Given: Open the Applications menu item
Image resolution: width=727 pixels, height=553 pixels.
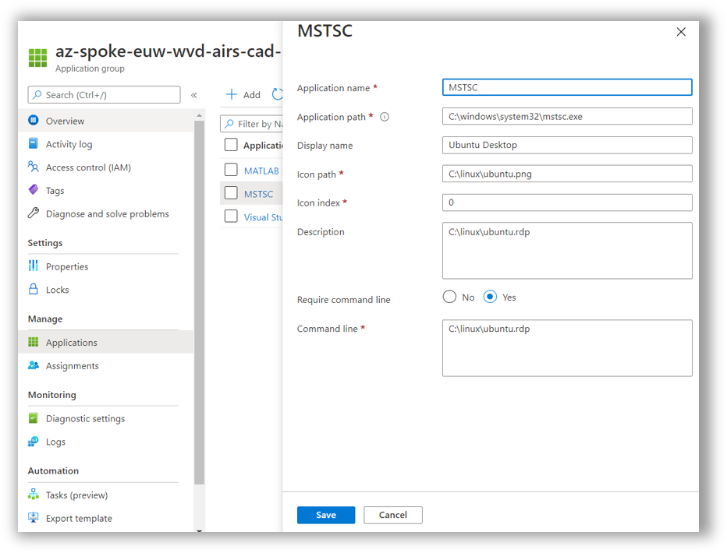Looking at the screenshot, I should pos(72,343).
